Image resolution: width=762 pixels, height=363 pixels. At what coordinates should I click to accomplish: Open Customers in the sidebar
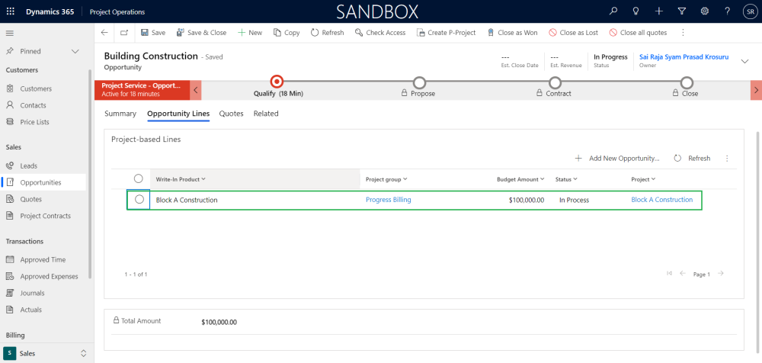pos(36,88)
